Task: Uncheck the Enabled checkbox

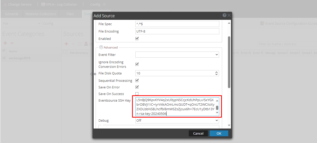Action: pos(137,39)
